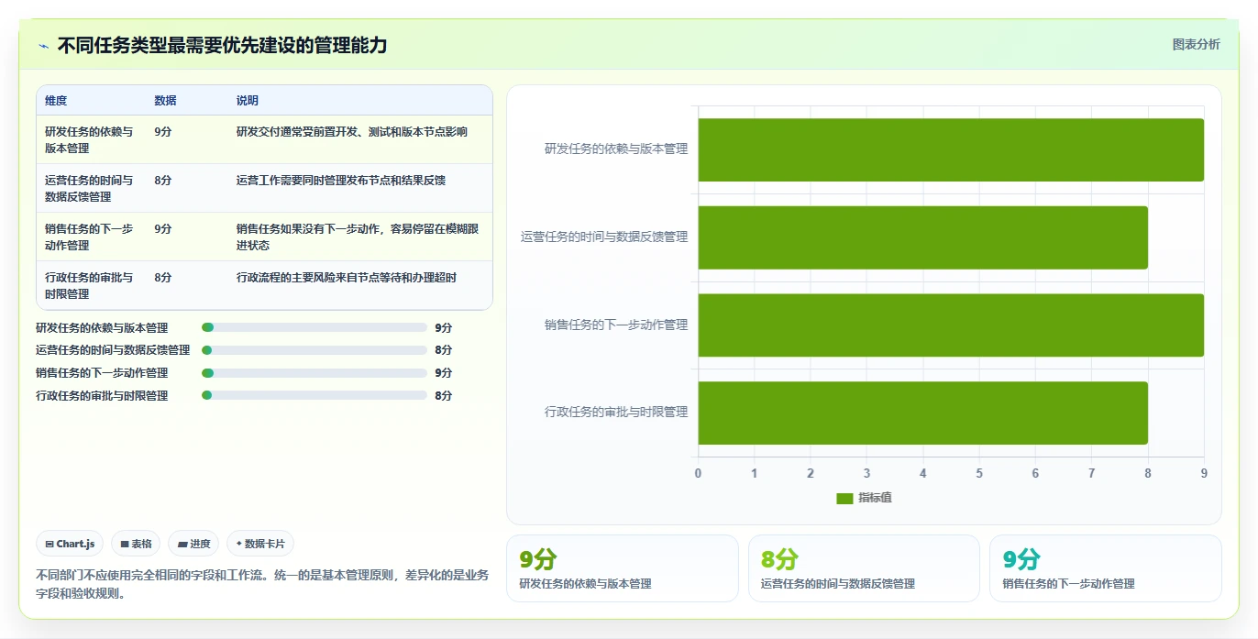Select the 表格 tag chip
This screenshot has width=1258, height=639.
tap(136, 544)
